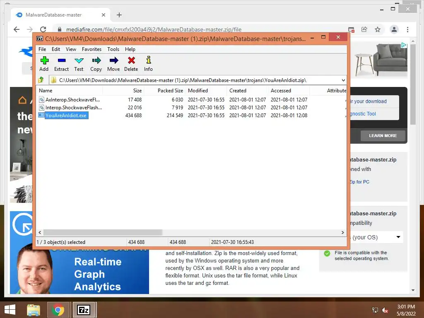Screen dimensions: 424x318
Task: Click Chrome back navigation arrow
Action: click(17, 29)
